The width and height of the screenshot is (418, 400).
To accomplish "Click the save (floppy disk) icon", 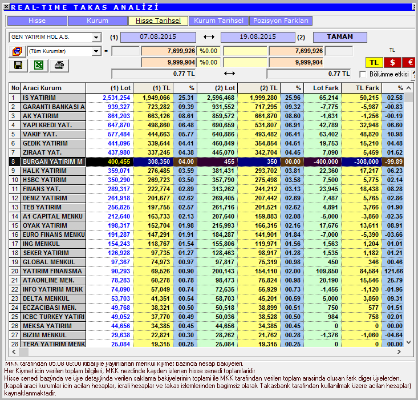I will (18, 65).
